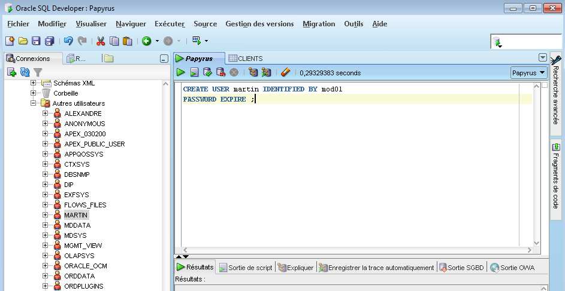
Task: Commit changes using the Commit icon
Action: 207,72
